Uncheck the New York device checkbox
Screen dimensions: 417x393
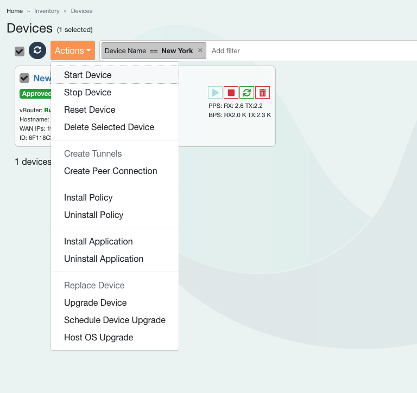24,78
